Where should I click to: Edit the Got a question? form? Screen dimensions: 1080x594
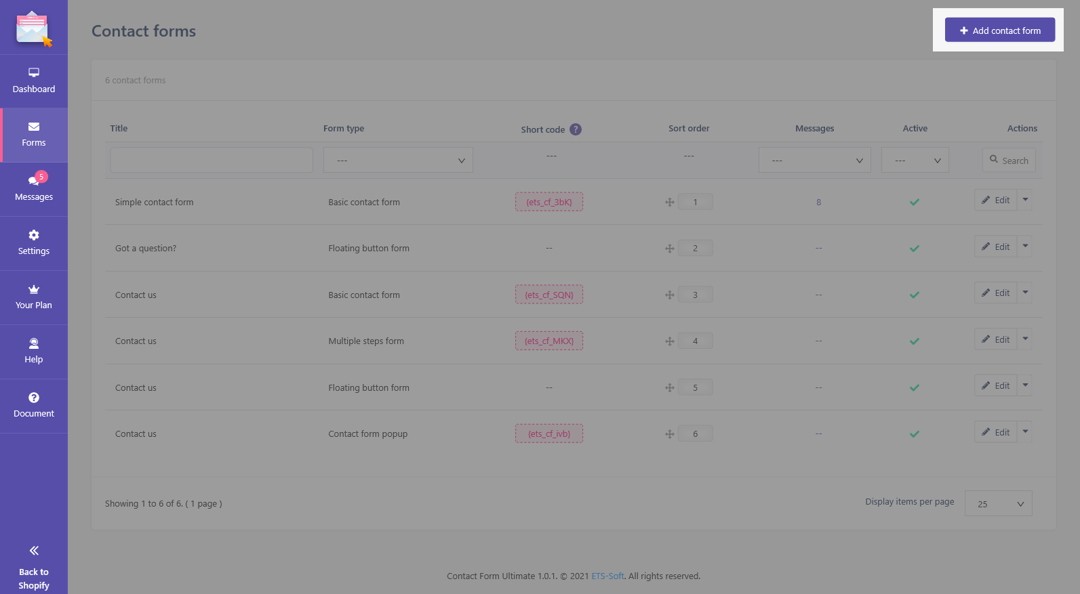coord(996,247)
